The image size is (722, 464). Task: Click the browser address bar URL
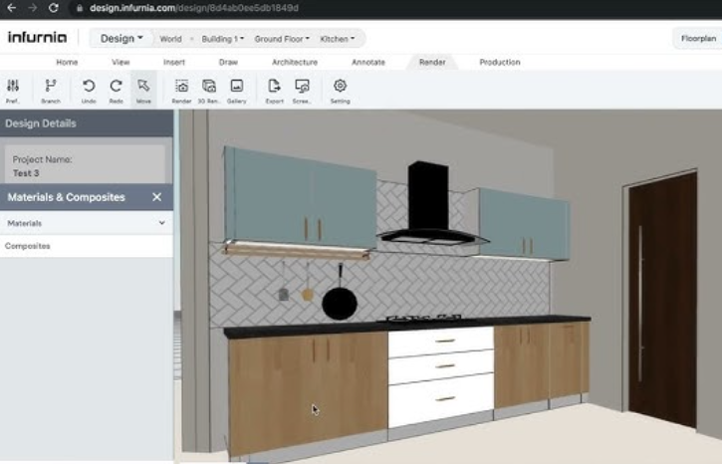[194, 8]
